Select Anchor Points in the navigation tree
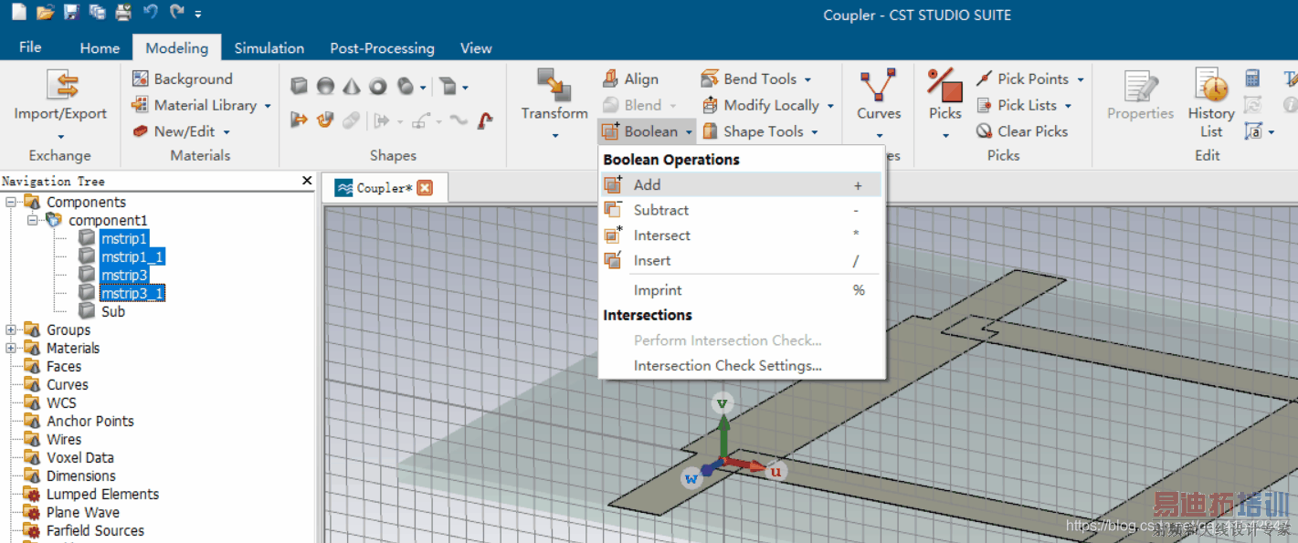Viewport: 1298px width, 543px height. (x=90, y=421)
